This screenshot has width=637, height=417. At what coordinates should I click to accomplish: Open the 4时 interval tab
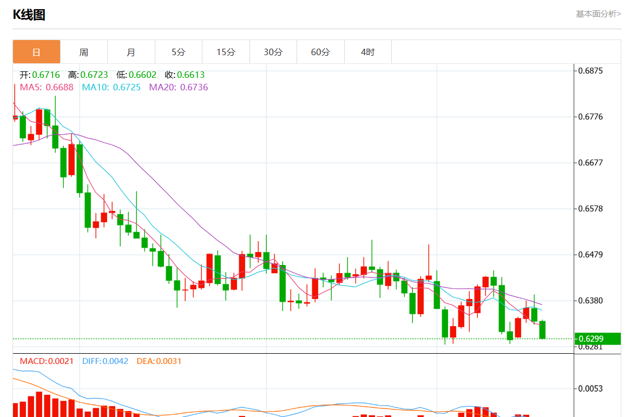(x=367, y=52)
